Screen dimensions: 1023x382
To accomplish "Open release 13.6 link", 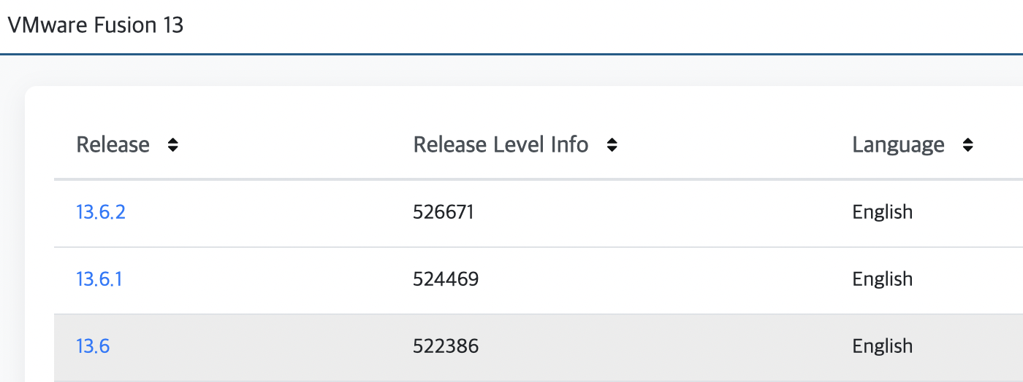I will [x=93, y=346].
